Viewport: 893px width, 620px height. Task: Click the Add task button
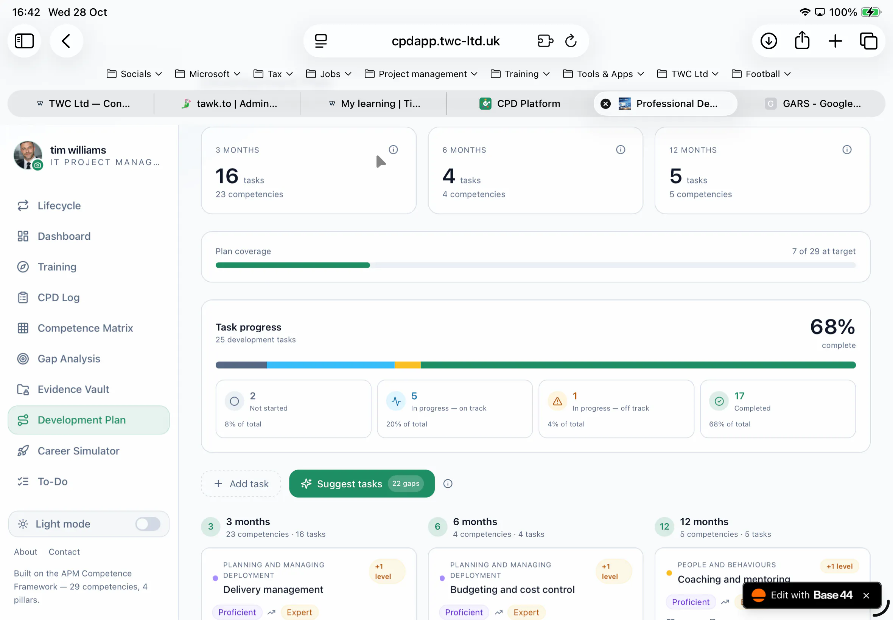point(241,484)
